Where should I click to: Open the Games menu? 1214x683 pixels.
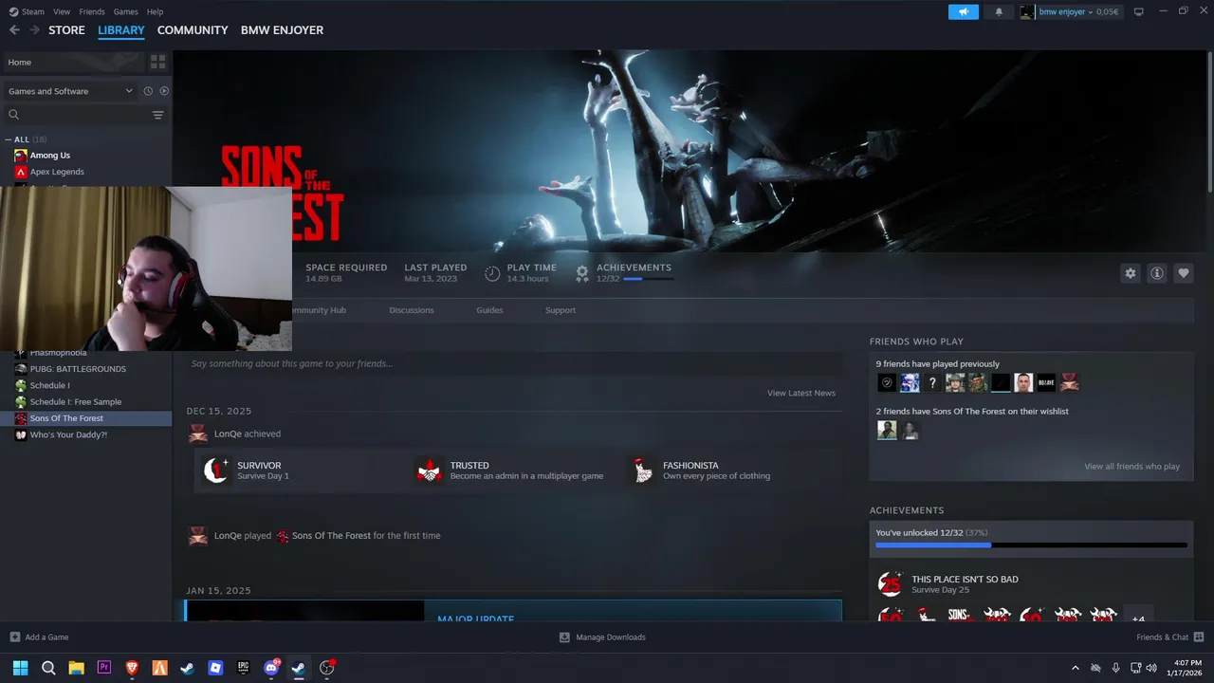(x=125, y=11)
